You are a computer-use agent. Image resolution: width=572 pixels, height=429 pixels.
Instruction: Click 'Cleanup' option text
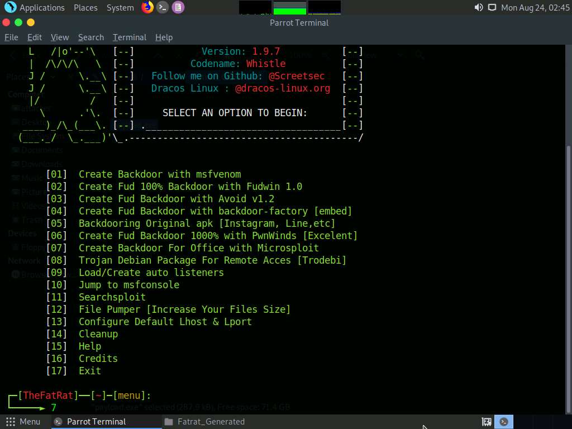click(98, 334)
